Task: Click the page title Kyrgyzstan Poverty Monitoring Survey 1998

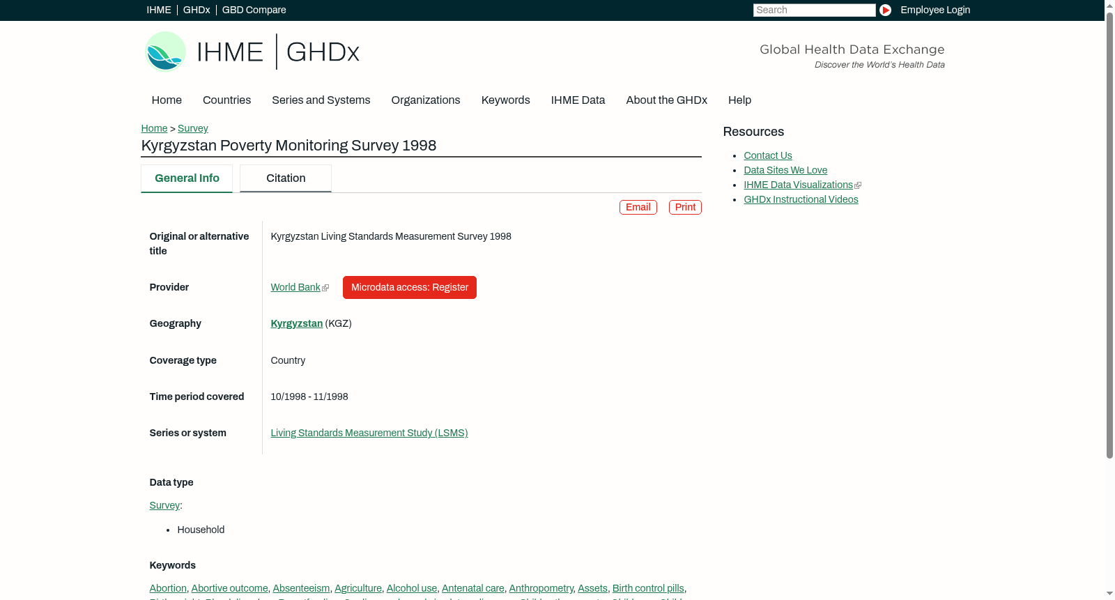Action: [x=289, y=146]
